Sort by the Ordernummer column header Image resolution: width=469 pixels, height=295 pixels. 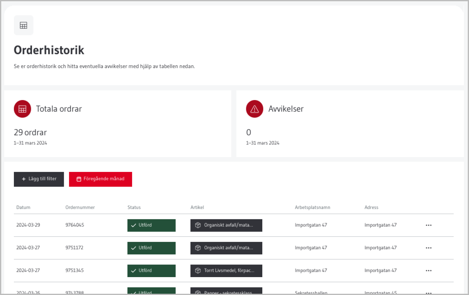coord(80,207)
